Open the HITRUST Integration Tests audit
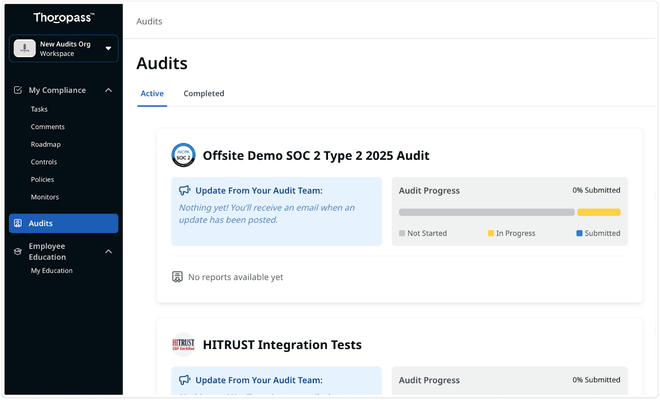Screen dimensions: 660x400 click(x=282, y=345)
